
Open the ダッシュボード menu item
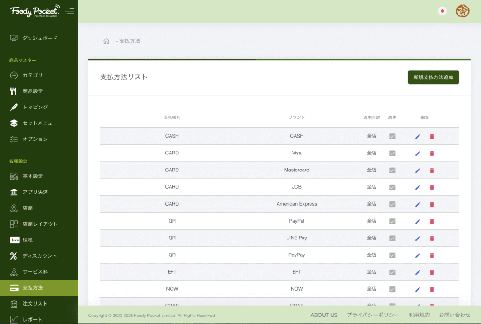point(40,38)
